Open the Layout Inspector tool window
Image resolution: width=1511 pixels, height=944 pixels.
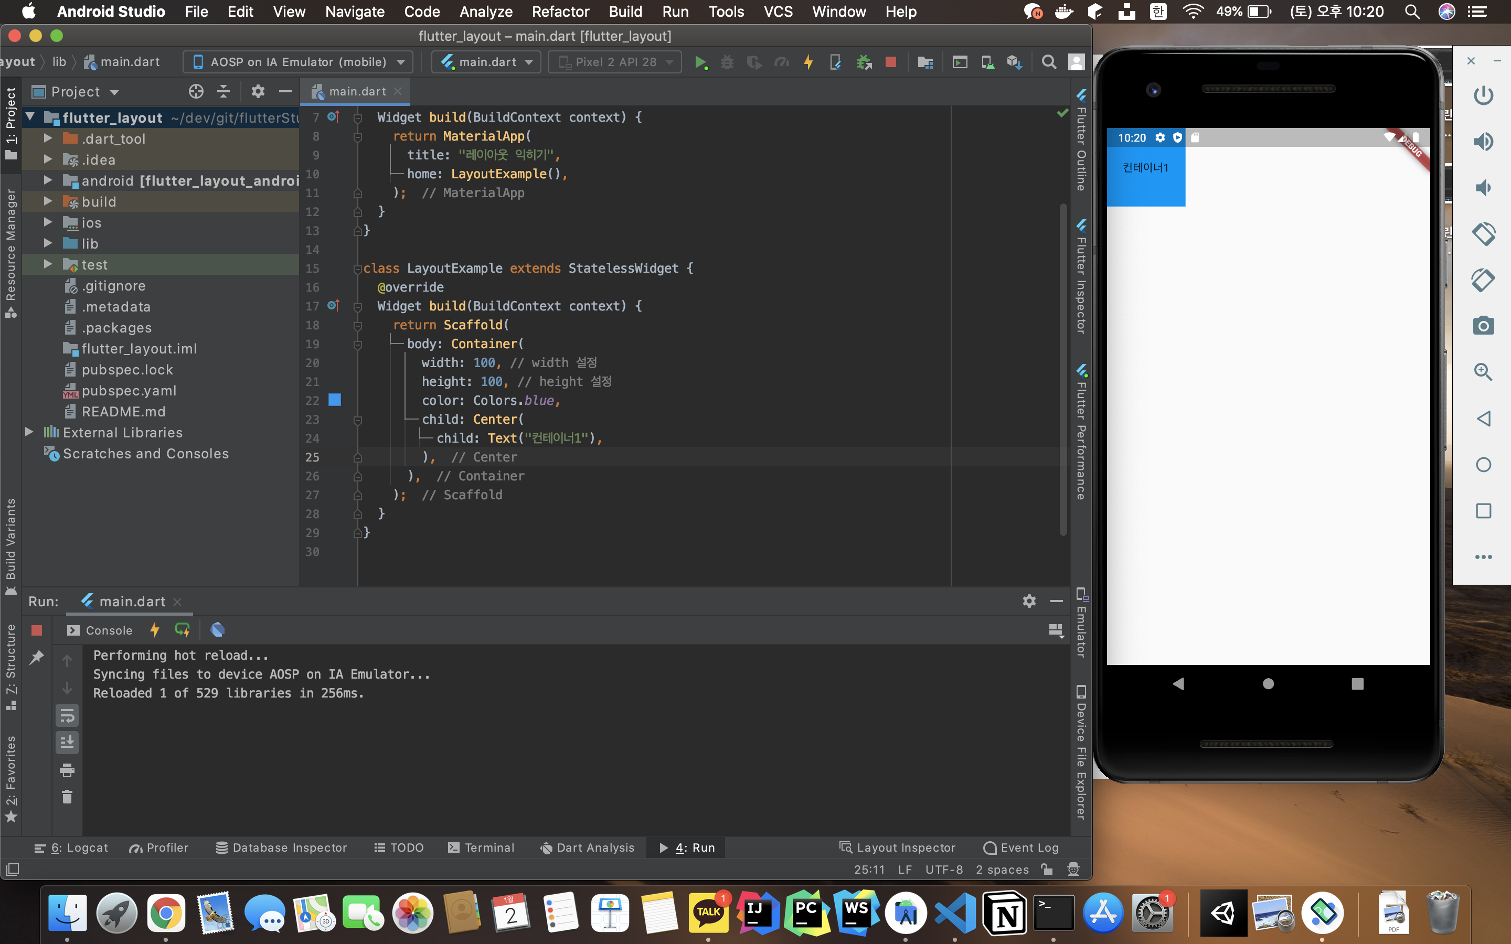coord(898,847)
